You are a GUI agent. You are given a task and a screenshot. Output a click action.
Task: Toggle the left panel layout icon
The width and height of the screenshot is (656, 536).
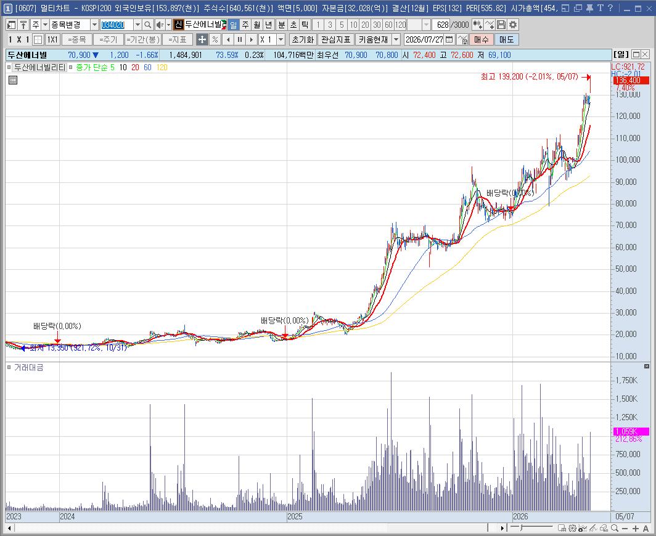[12, 25]
